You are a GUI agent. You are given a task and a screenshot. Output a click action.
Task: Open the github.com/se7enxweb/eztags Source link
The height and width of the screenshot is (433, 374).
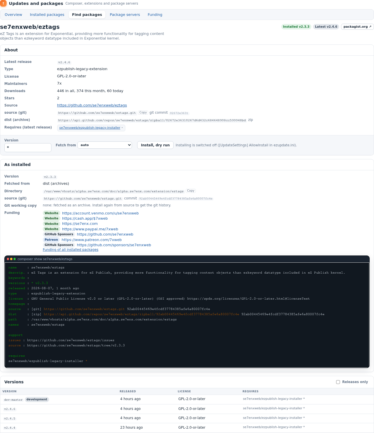click(92, 105)
